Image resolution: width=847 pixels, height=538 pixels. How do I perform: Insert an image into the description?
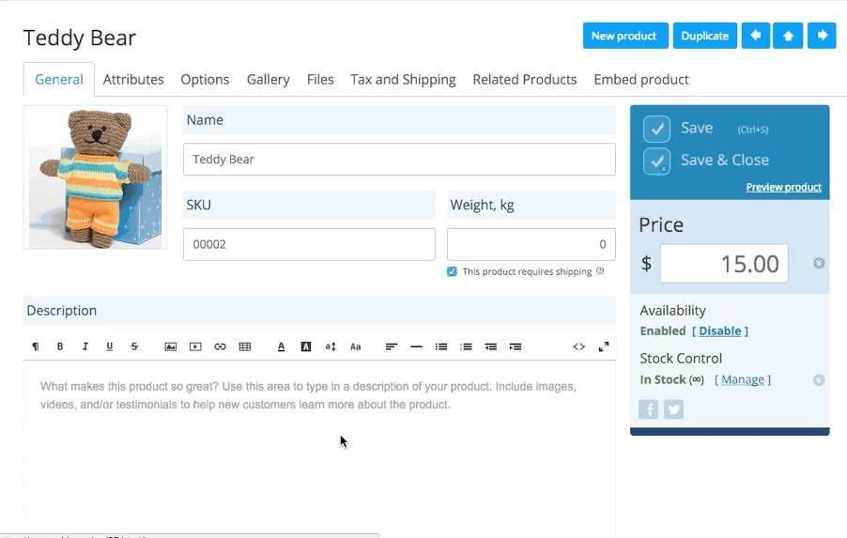[x=171, y=346]
